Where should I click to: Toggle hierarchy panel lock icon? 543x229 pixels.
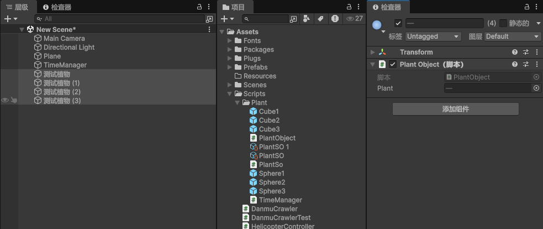click(x=199, y=7)
